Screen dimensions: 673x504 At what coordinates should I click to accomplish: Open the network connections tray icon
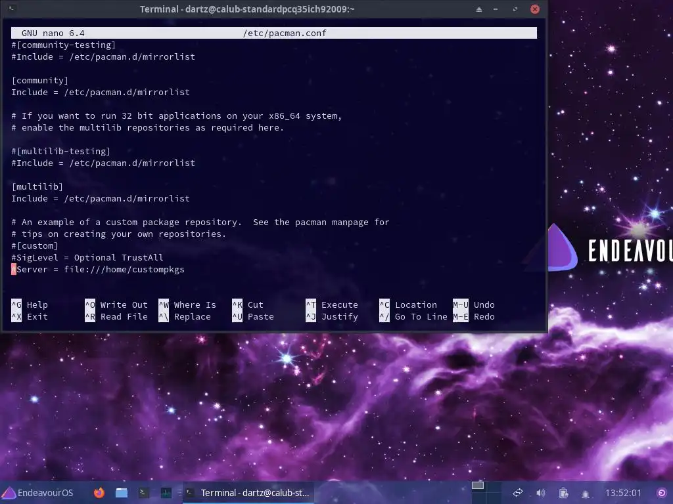click(x=518, y=493)
